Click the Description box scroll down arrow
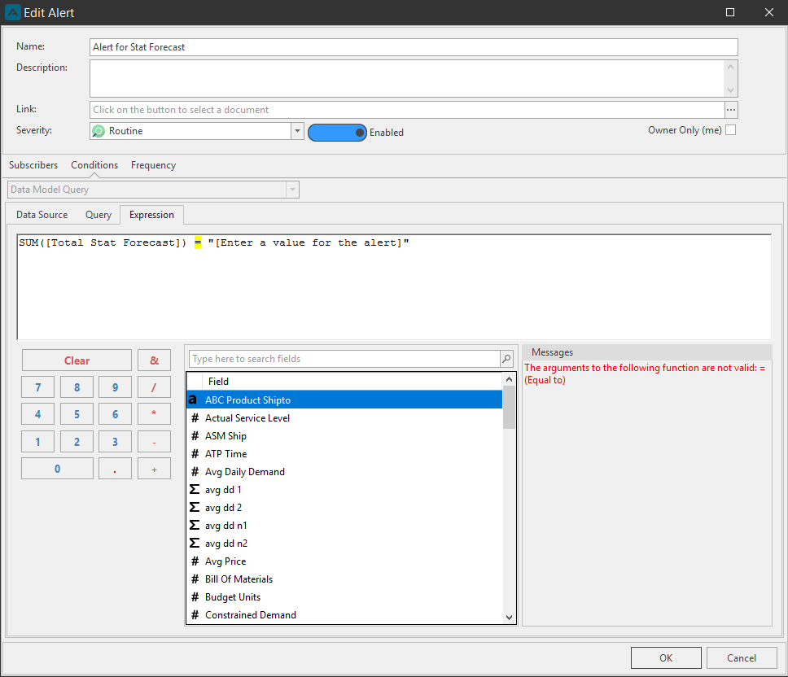 pos(731,90)
